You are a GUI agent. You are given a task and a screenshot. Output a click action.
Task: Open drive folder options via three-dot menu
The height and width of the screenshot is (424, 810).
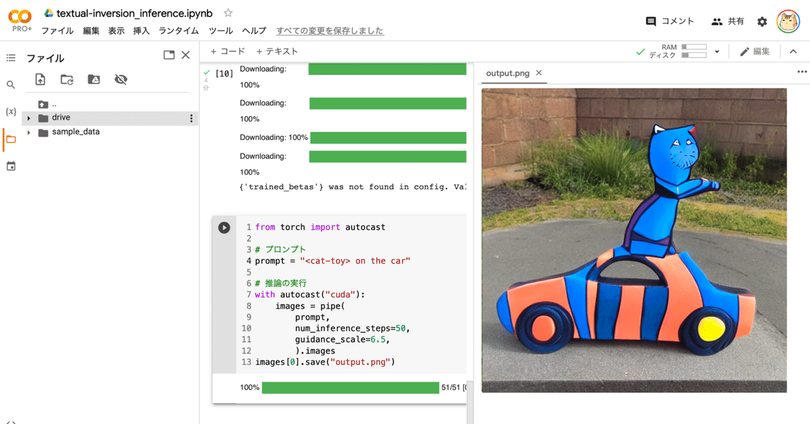coord(191,117)
